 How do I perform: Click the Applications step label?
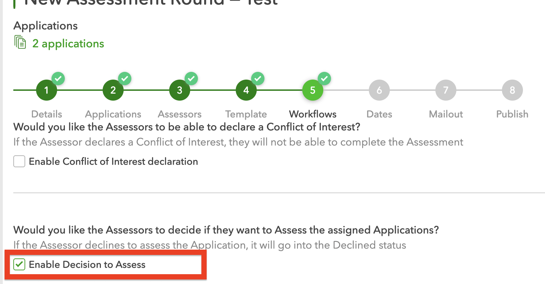(x=113, y=114)
